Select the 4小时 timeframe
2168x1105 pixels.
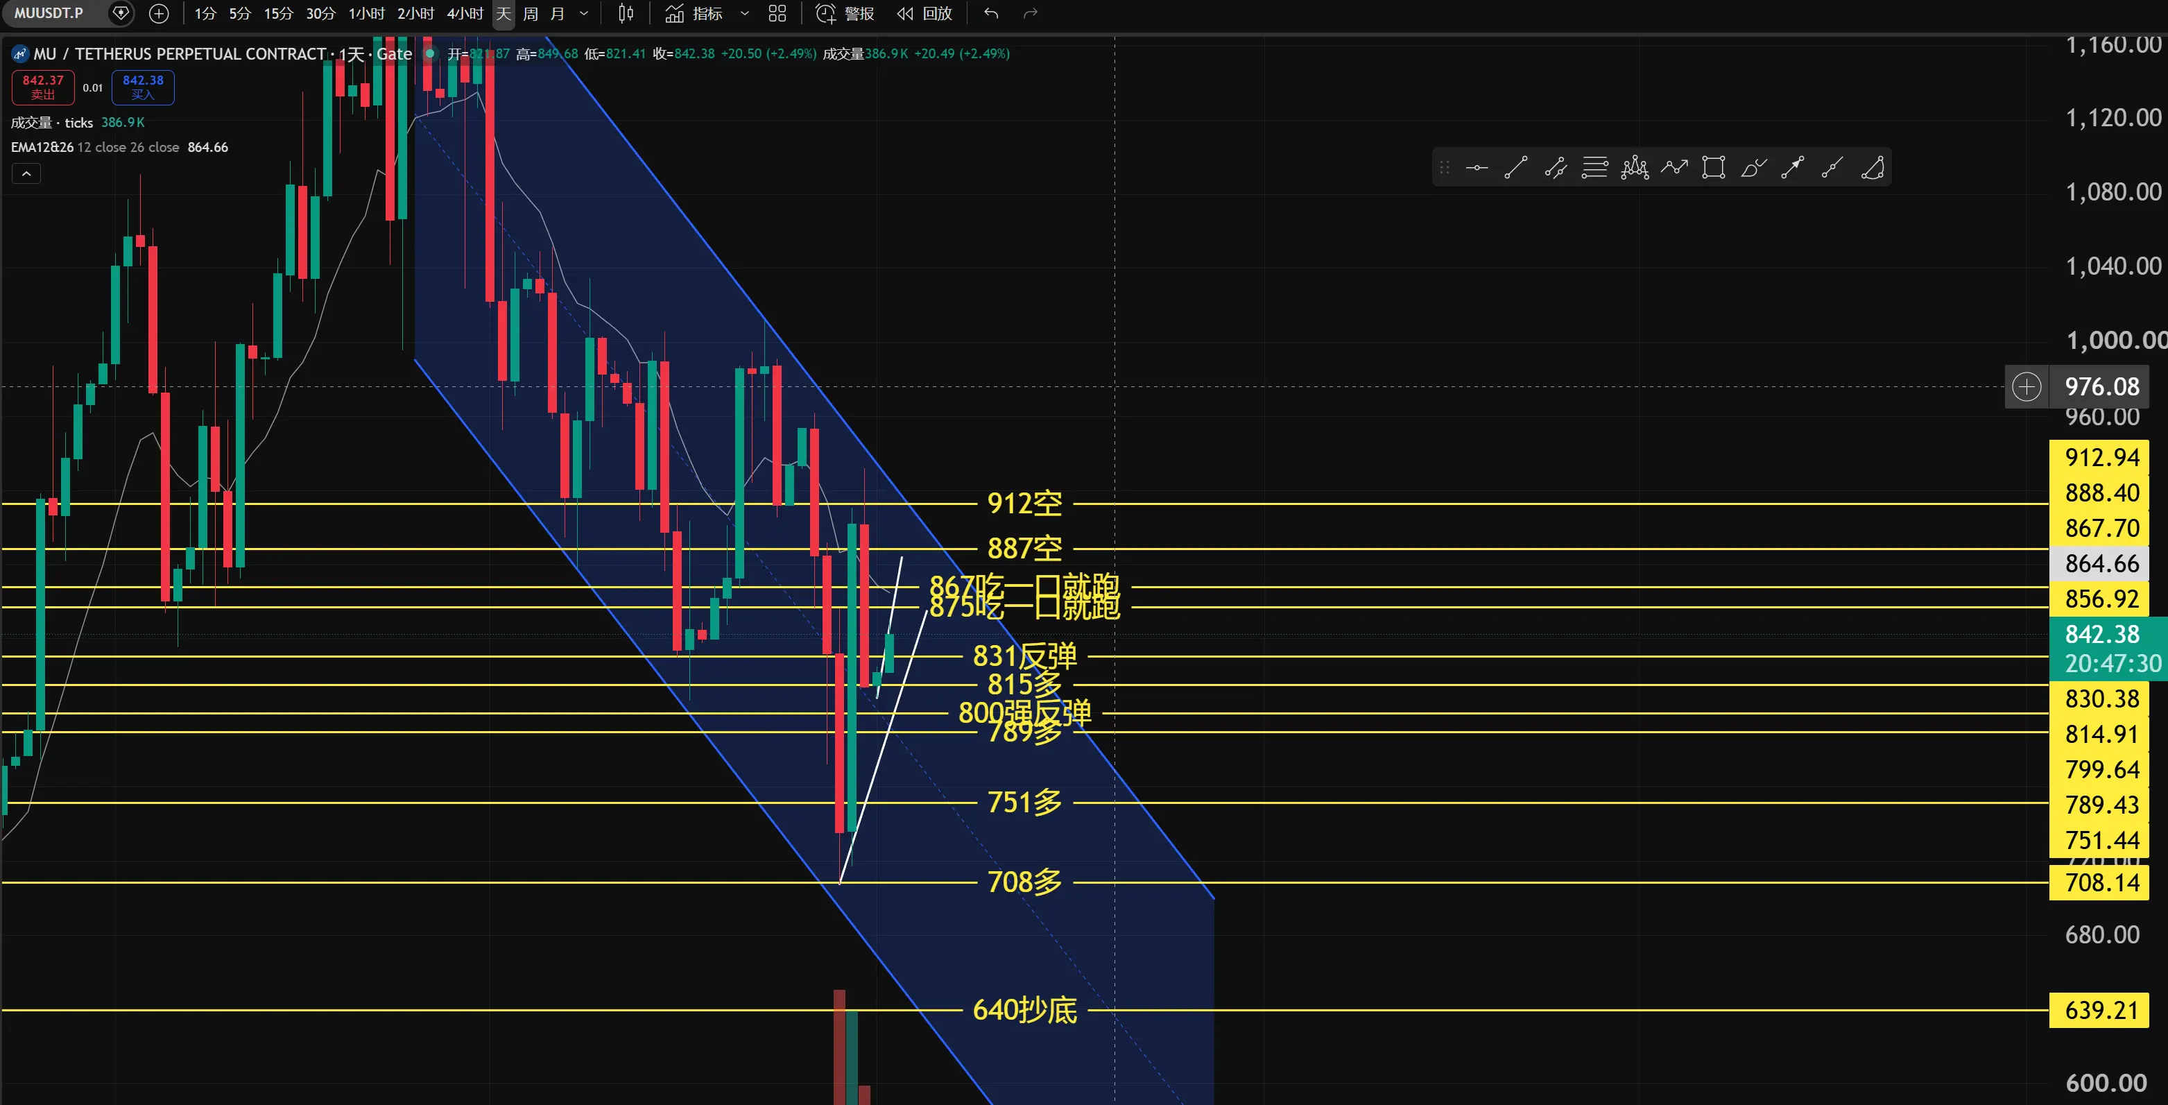(x=465, y=13)
